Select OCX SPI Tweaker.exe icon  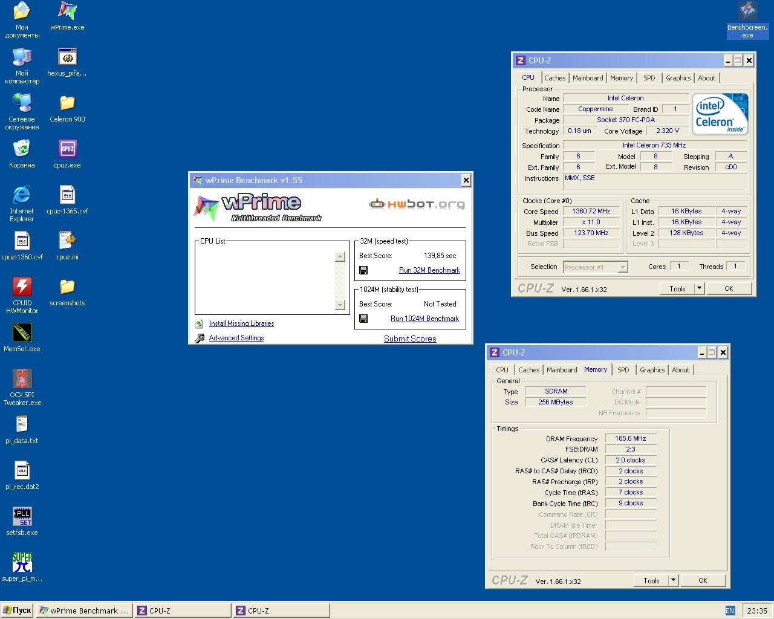click(22, 387)
